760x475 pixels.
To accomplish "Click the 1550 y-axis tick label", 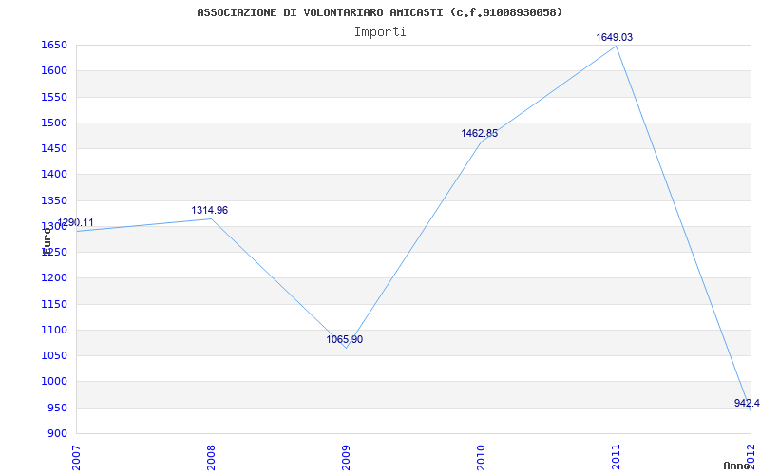I will [54, 97].
